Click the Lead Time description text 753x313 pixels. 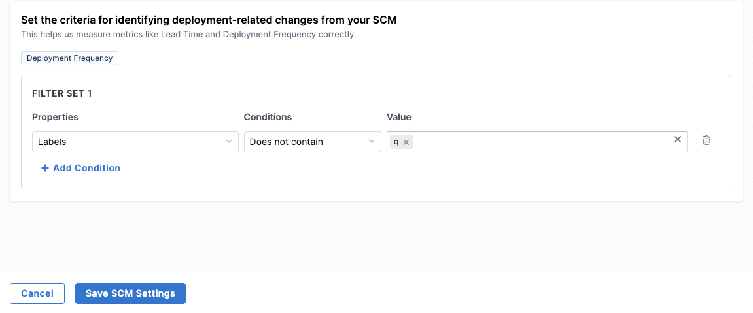[x=188, y=34]
